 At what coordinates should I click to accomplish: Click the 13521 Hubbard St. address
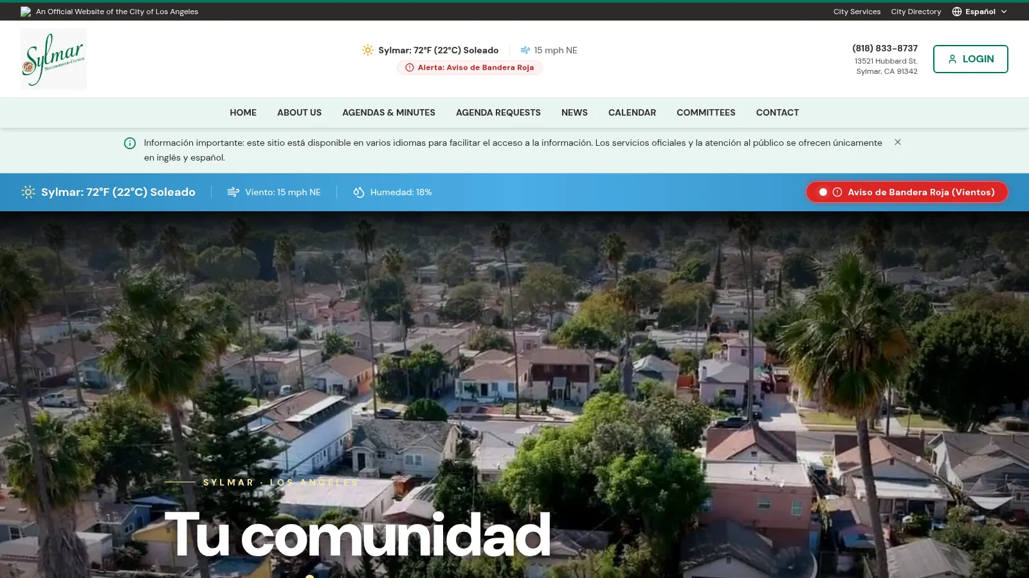point(886,61)
